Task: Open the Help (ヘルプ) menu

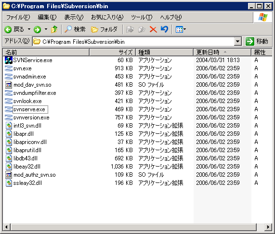Action: [x=171, y=17]
